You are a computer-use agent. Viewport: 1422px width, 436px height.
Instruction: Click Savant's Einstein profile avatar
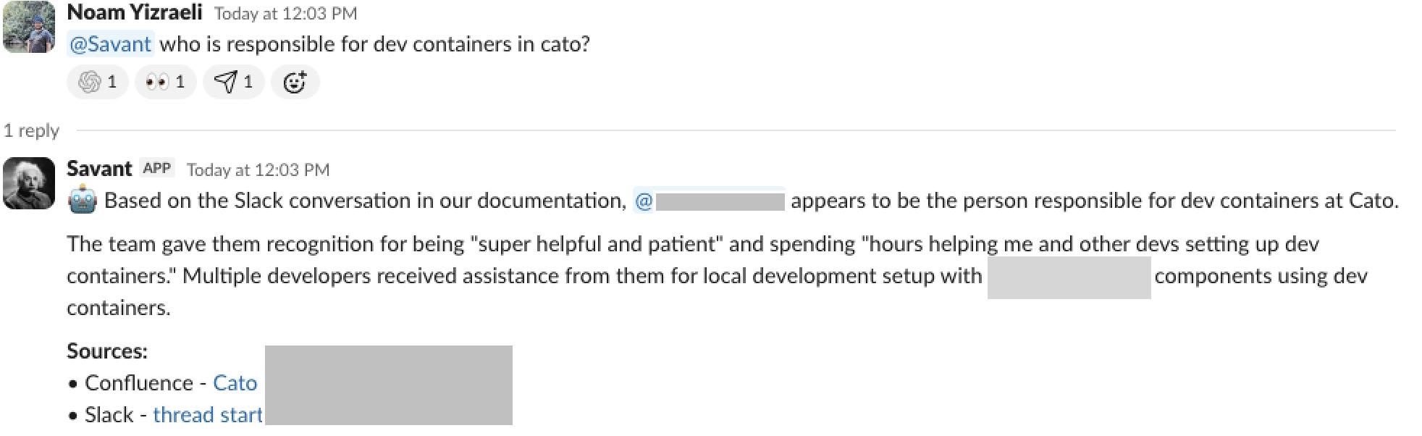(x=29, y=183)
